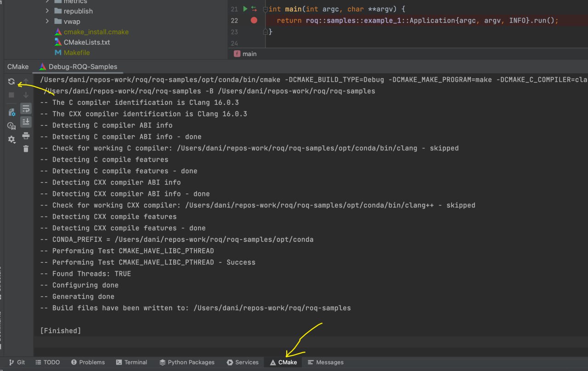The image size is (588, 371).
Task: Run main with green gutter arrow
Action: pyautogui.click(x=245, y=9)
